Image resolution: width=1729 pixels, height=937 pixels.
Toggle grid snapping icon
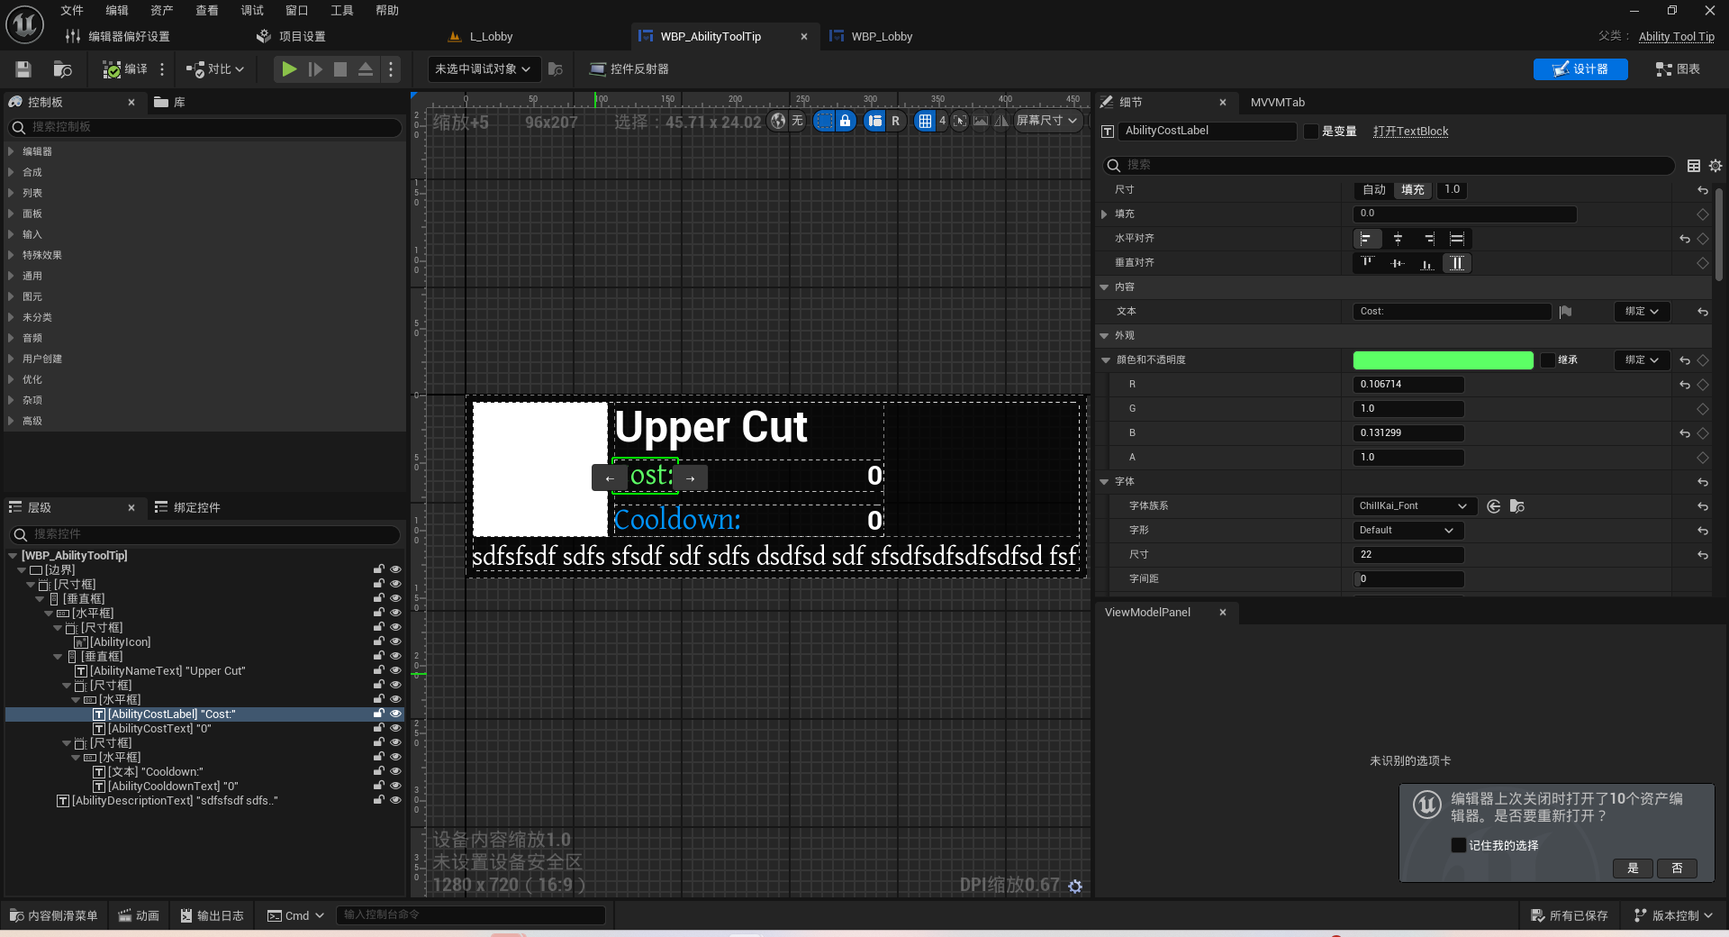tap(925, 121)
